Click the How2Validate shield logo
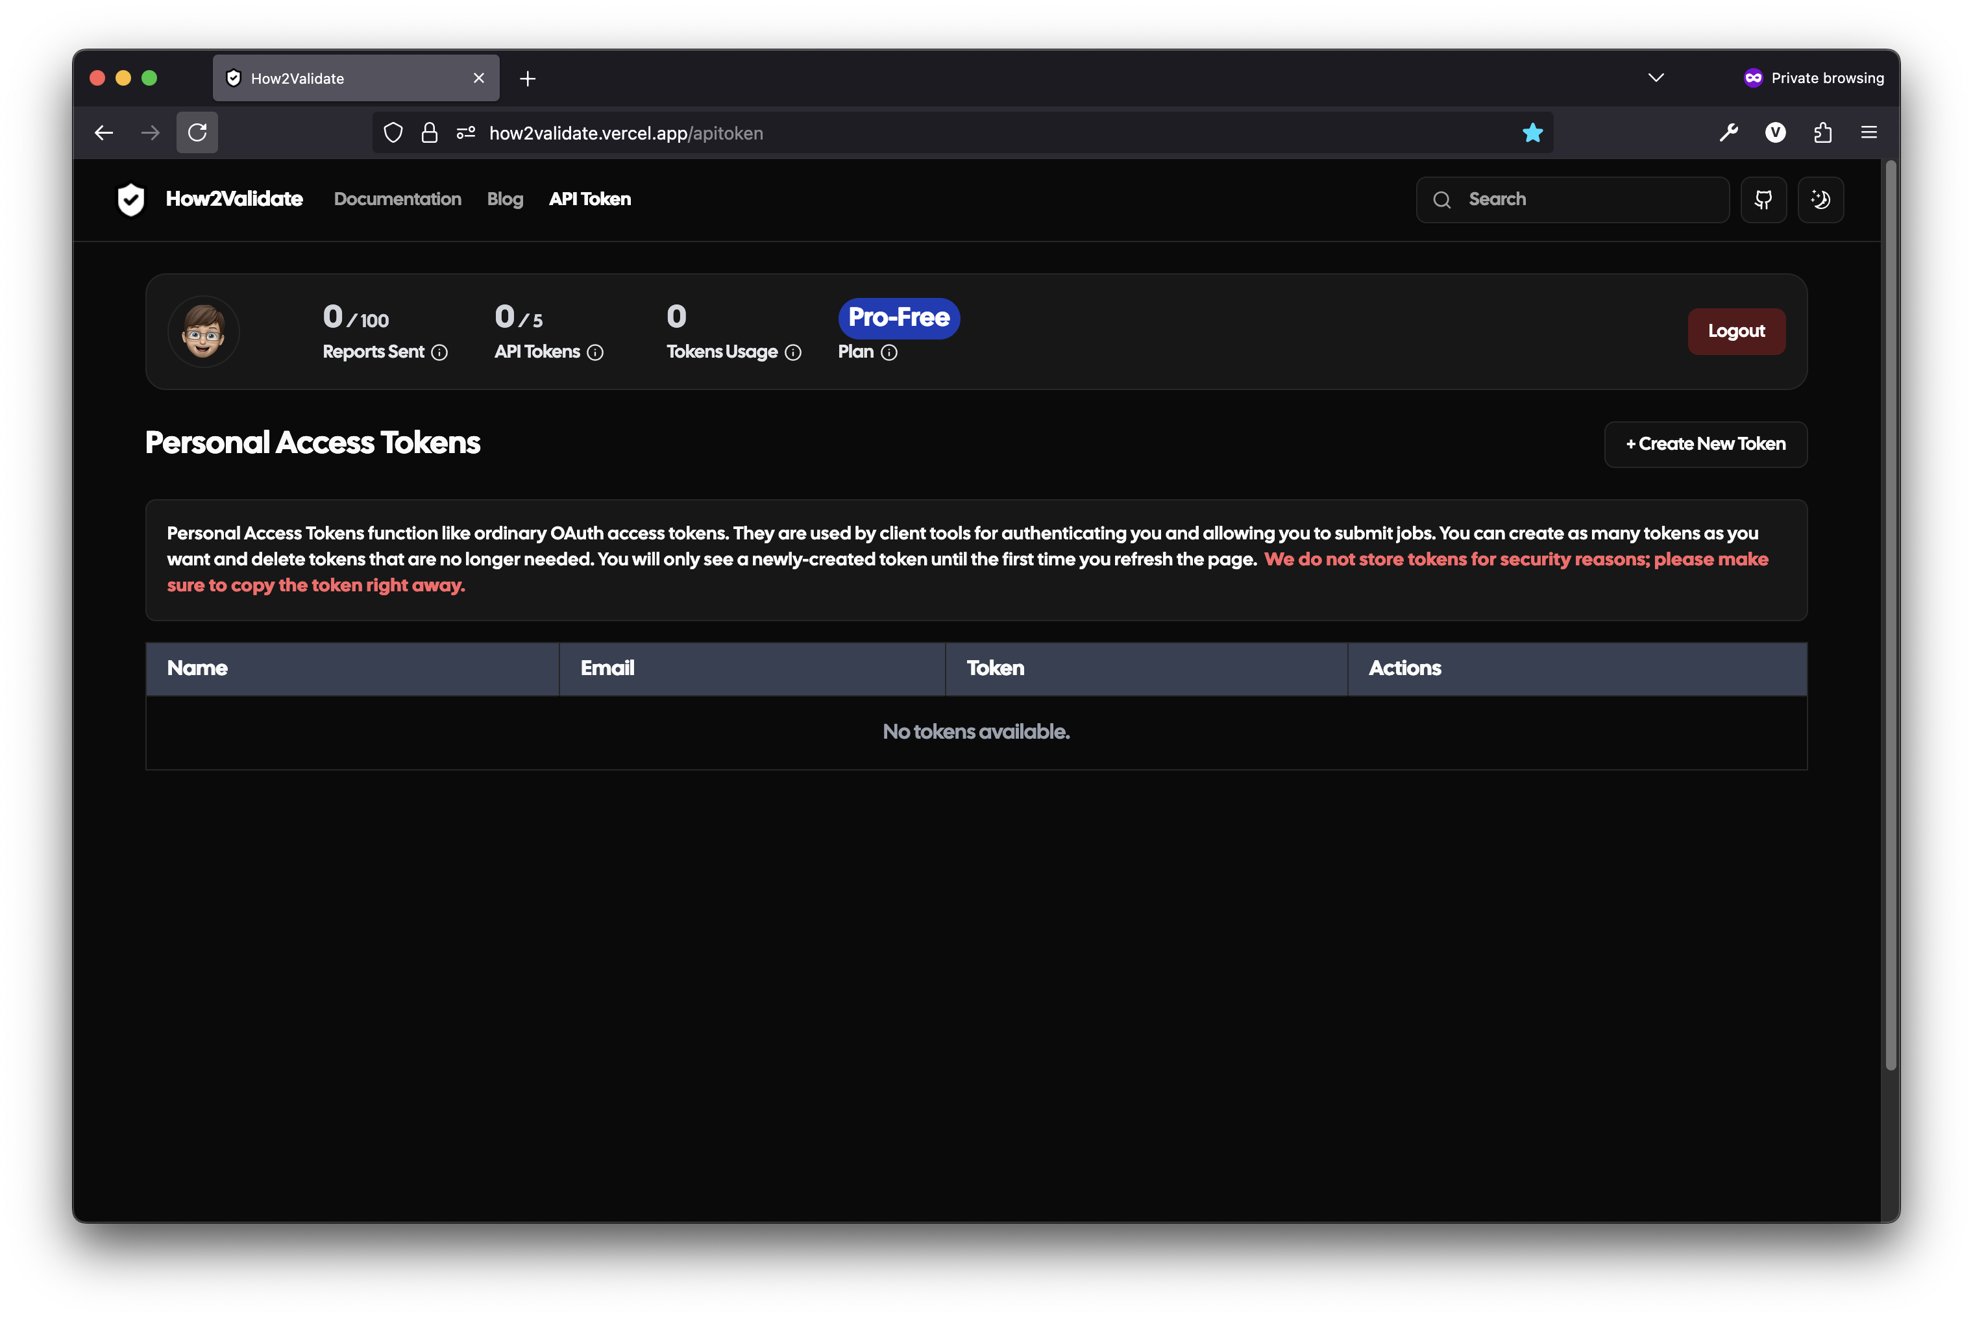This screenshot has height=1319, width=1973. coord(130,199)
